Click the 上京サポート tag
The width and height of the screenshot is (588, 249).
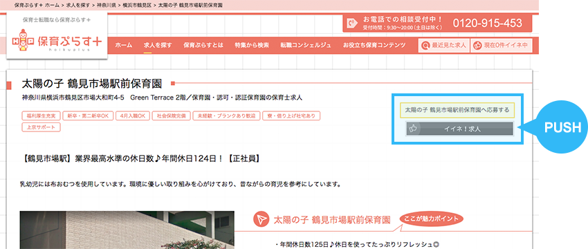(42, 127)
